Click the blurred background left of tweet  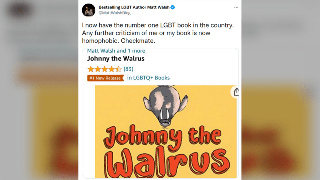39,90
